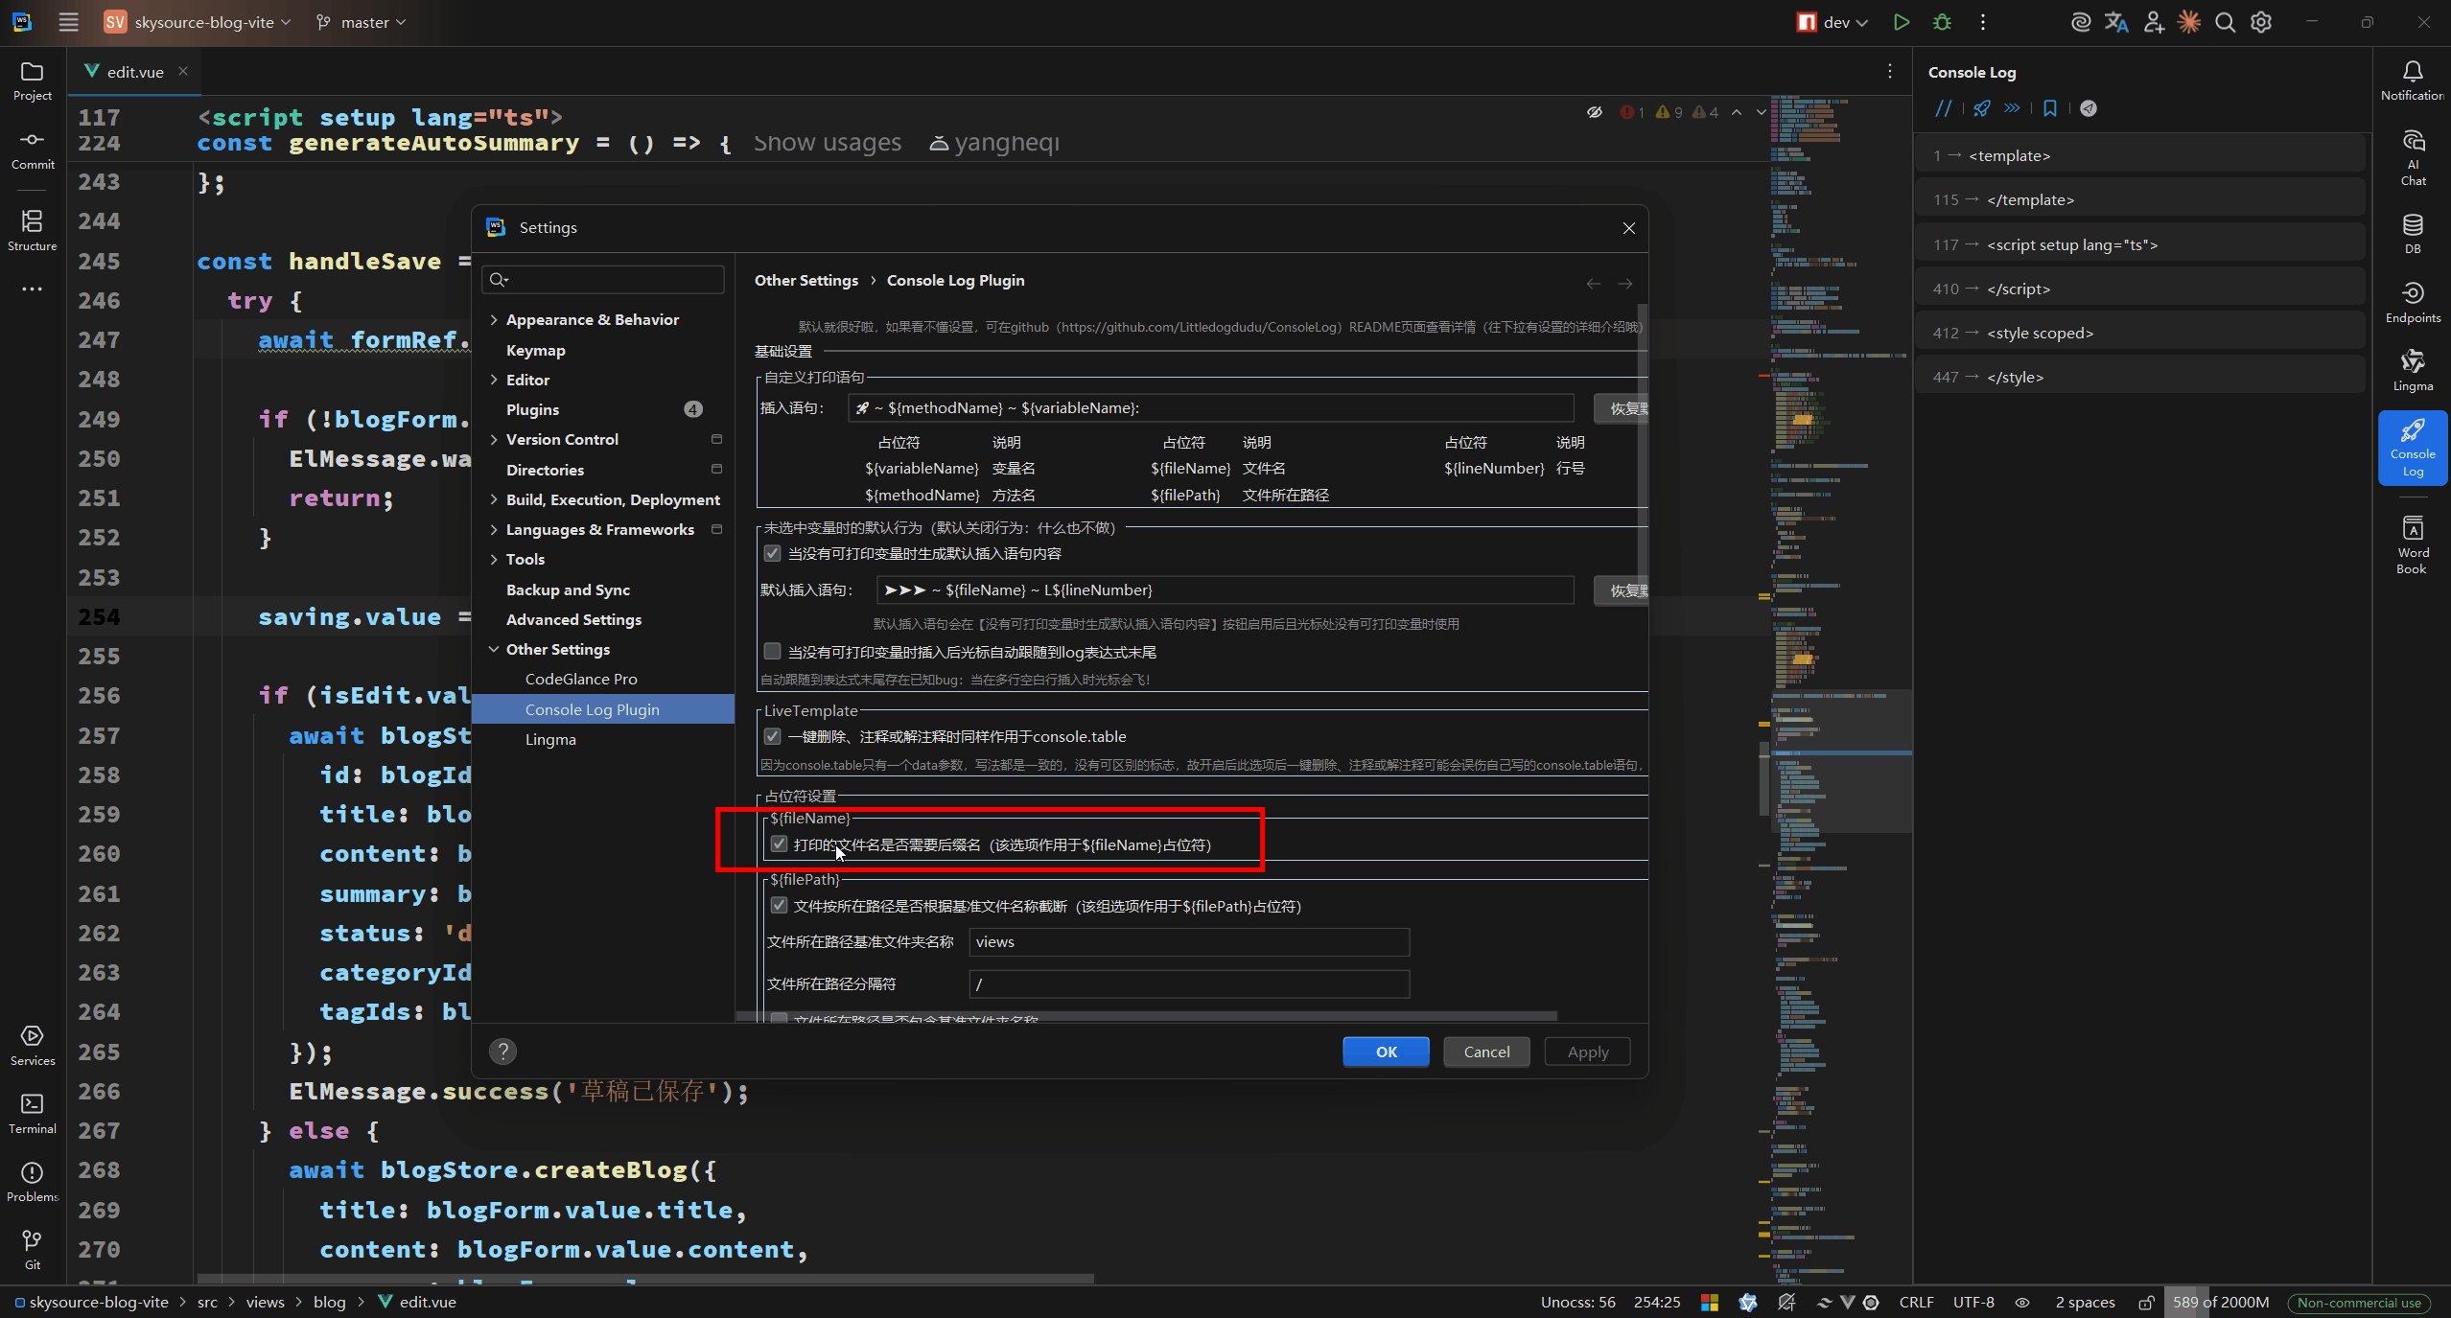The height and width of the screenshot is (1318, 2451).
Task: Click the Tailwind CSS status bar icon
Action: [1824, 1302]
